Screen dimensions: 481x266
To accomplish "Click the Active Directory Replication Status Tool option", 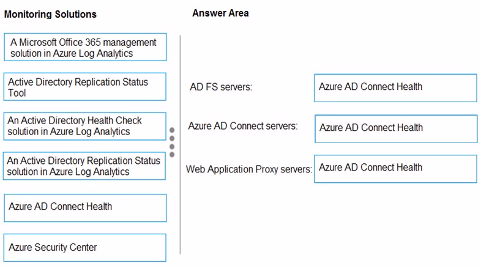I will tap(85, 87).
